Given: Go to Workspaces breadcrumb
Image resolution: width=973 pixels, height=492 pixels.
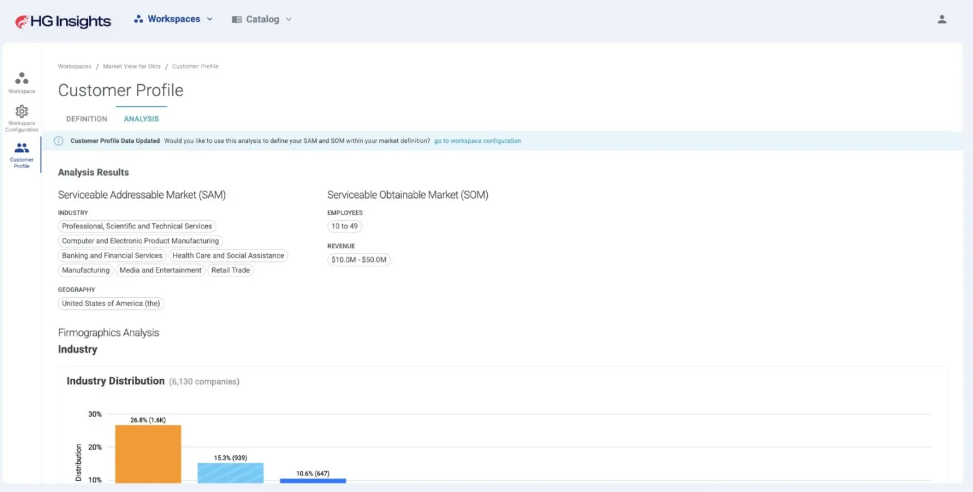Looking at the screenshot, I should (x=75, y=66).
